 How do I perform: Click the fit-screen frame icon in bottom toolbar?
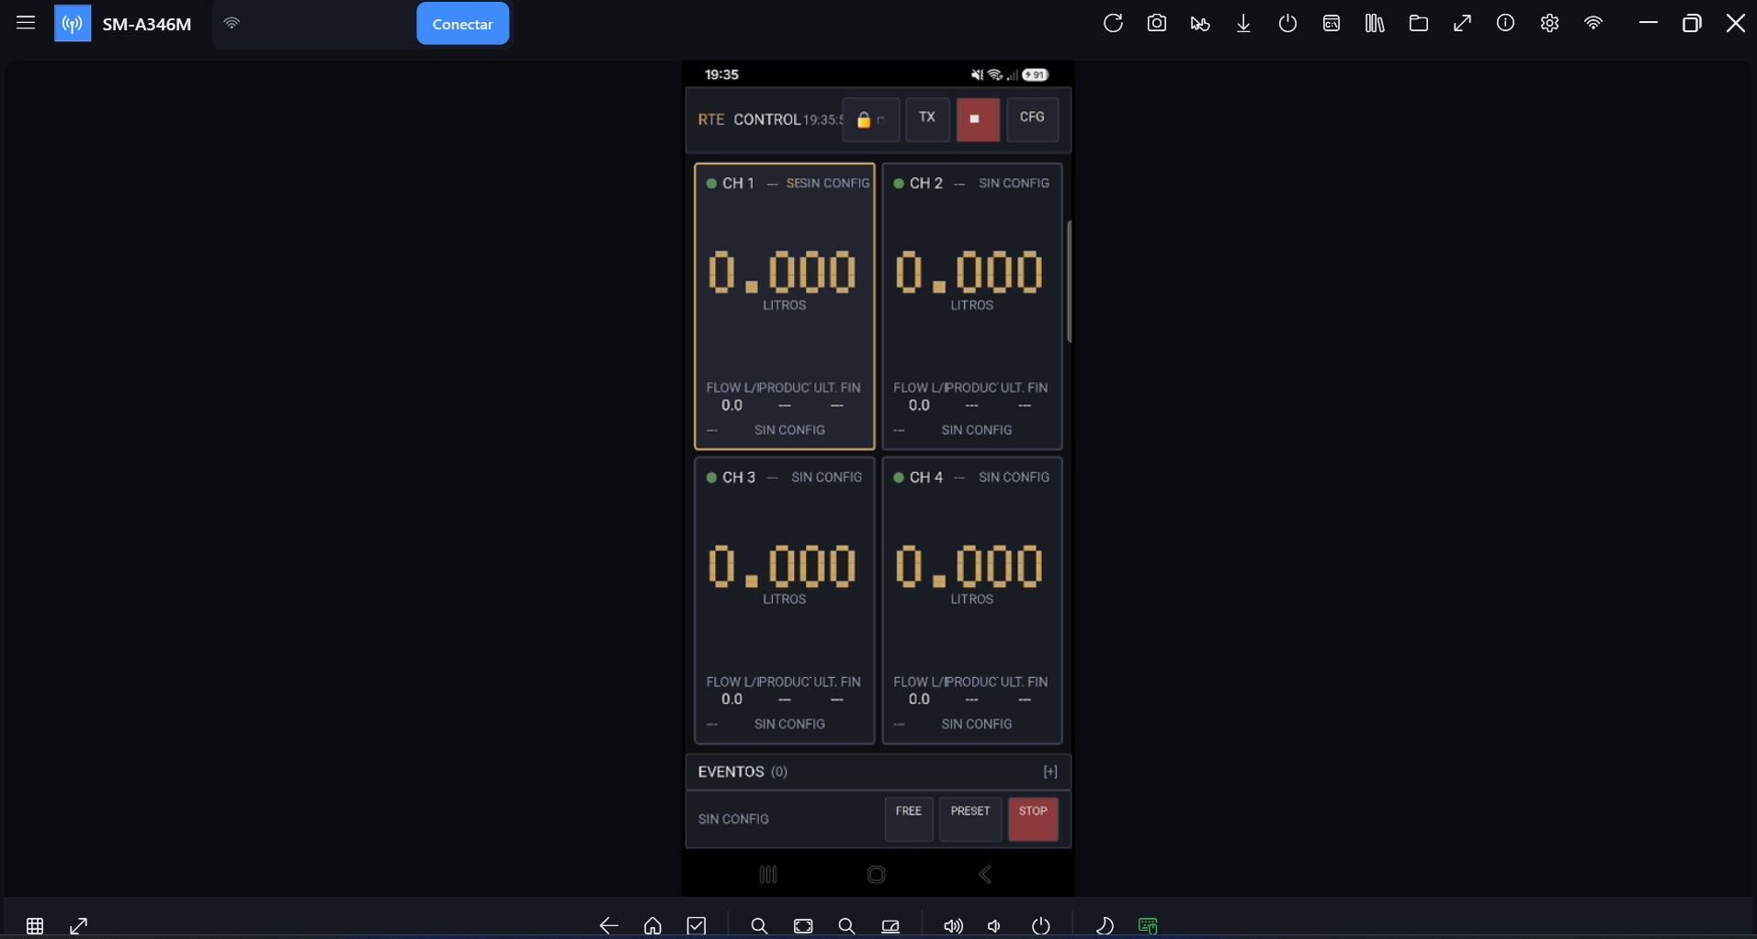(x=803, y=925)
